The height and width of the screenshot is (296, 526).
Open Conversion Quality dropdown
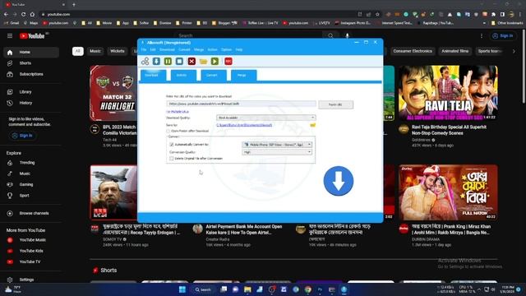coord(277,152)
